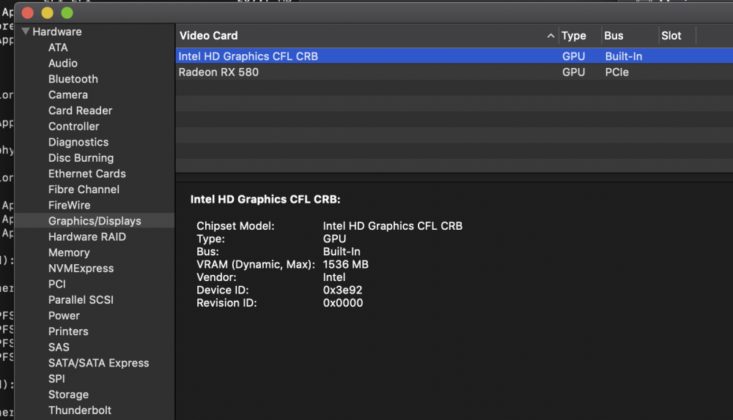The height and width of the screenshot is (420, 733).
Task: Select Parallel SCSI item
Action: click(81, 300)
